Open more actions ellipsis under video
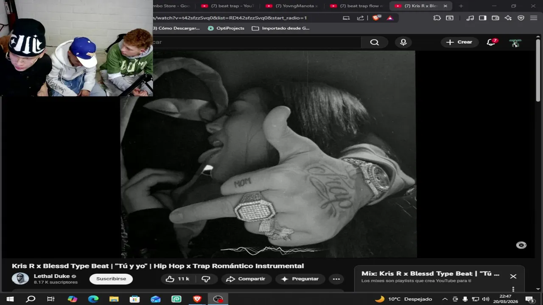Image resolution: width=543 pixels, height=305 pixels. [x=336, y=279]
